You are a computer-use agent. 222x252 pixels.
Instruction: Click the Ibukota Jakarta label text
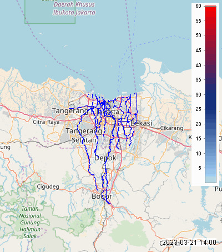[x=74, y=12]
